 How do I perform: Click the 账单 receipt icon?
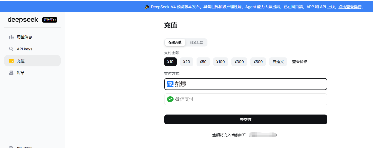click(x=11, y=73)
